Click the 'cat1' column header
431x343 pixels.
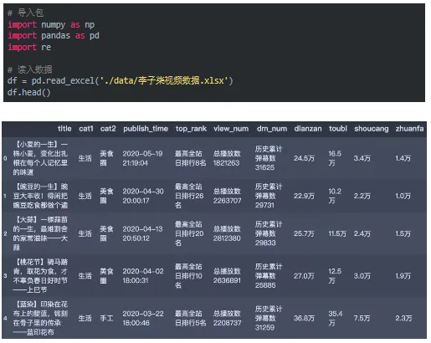[86, 129]
